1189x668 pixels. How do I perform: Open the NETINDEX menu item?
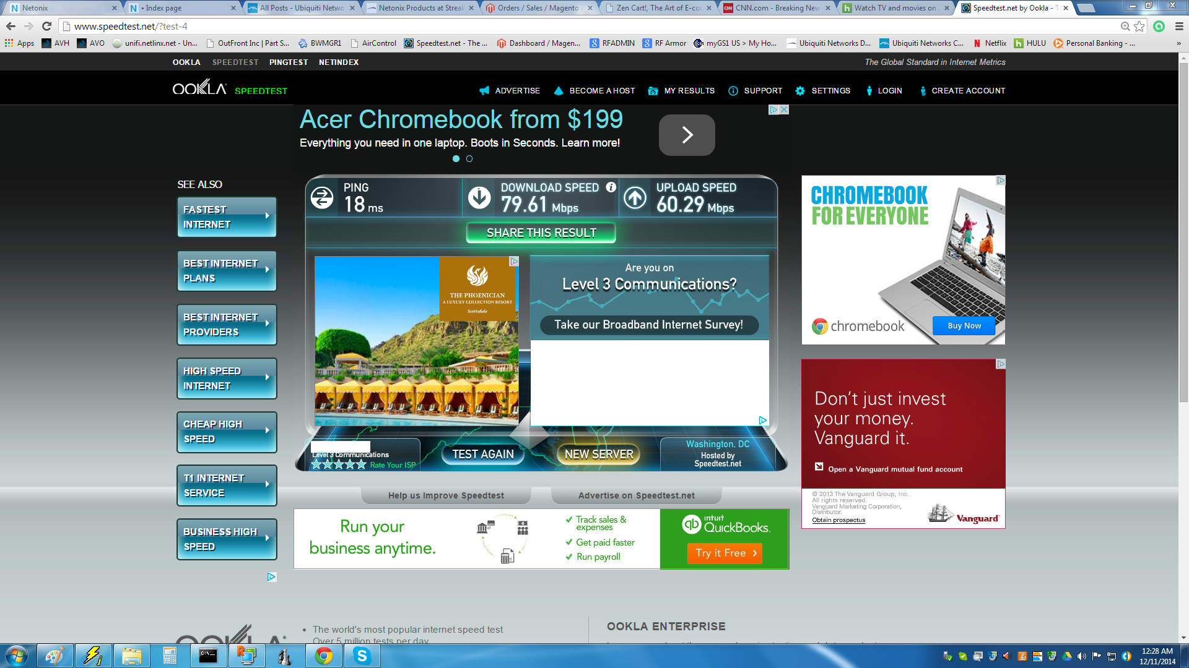tap(339, 62)
